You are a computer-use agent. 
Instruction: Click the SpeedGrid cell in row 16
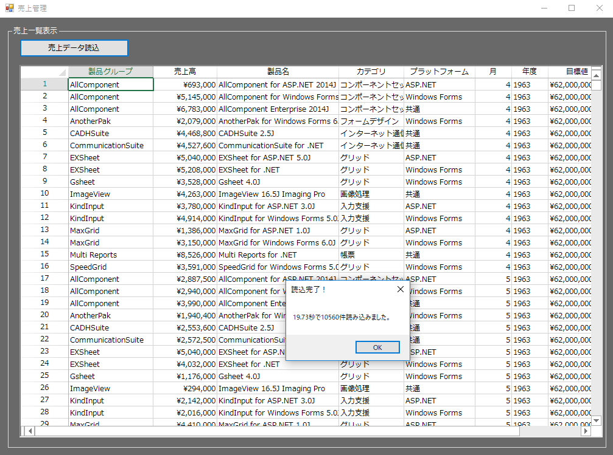pos(111,267)
